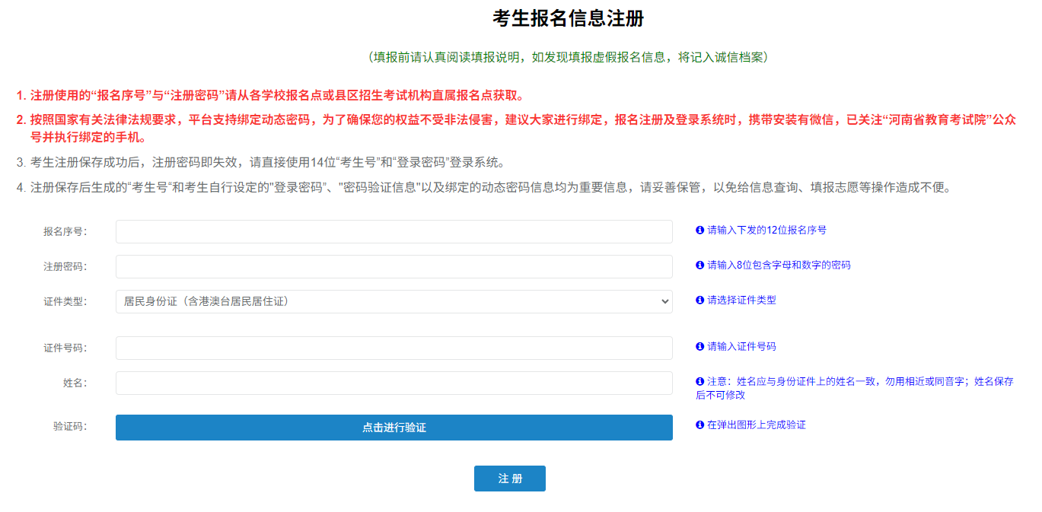
Task: Click the 验证码 field label
Action: click(x=69, y=426)
